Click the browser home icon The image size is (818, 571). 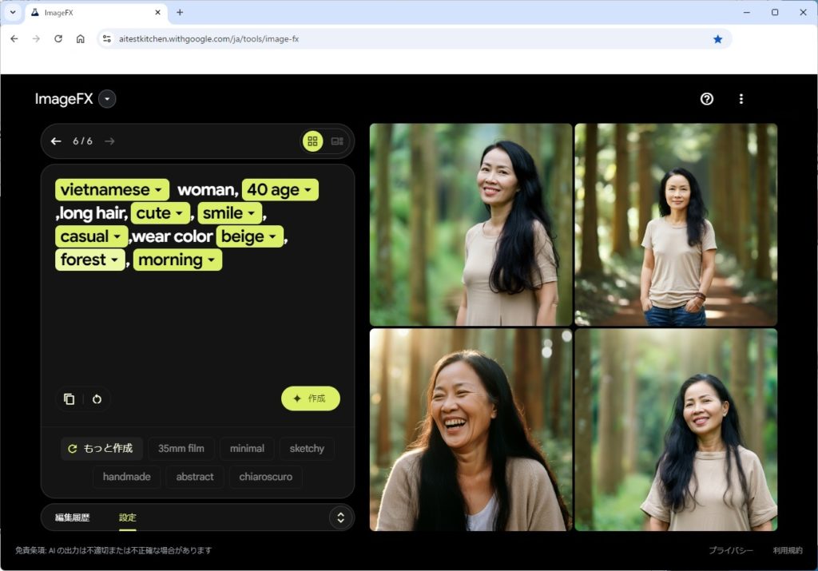[81, 38]
